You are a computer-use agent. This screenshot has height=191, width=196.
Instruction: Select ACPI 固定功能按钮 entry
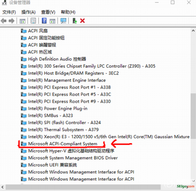point(46,38)
